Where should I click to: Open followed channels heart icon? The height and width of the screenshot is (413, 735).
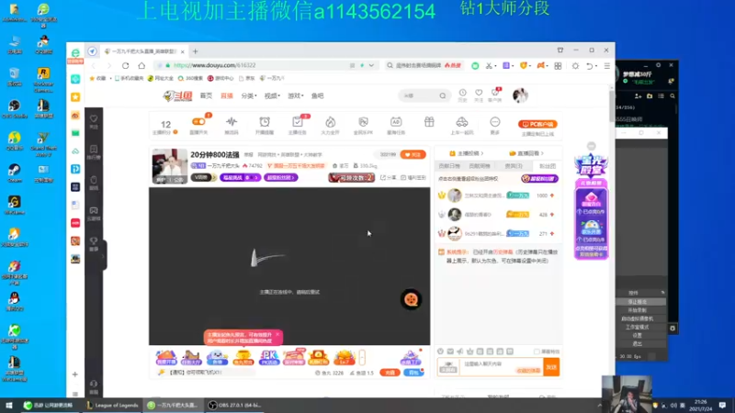(479, 94)
